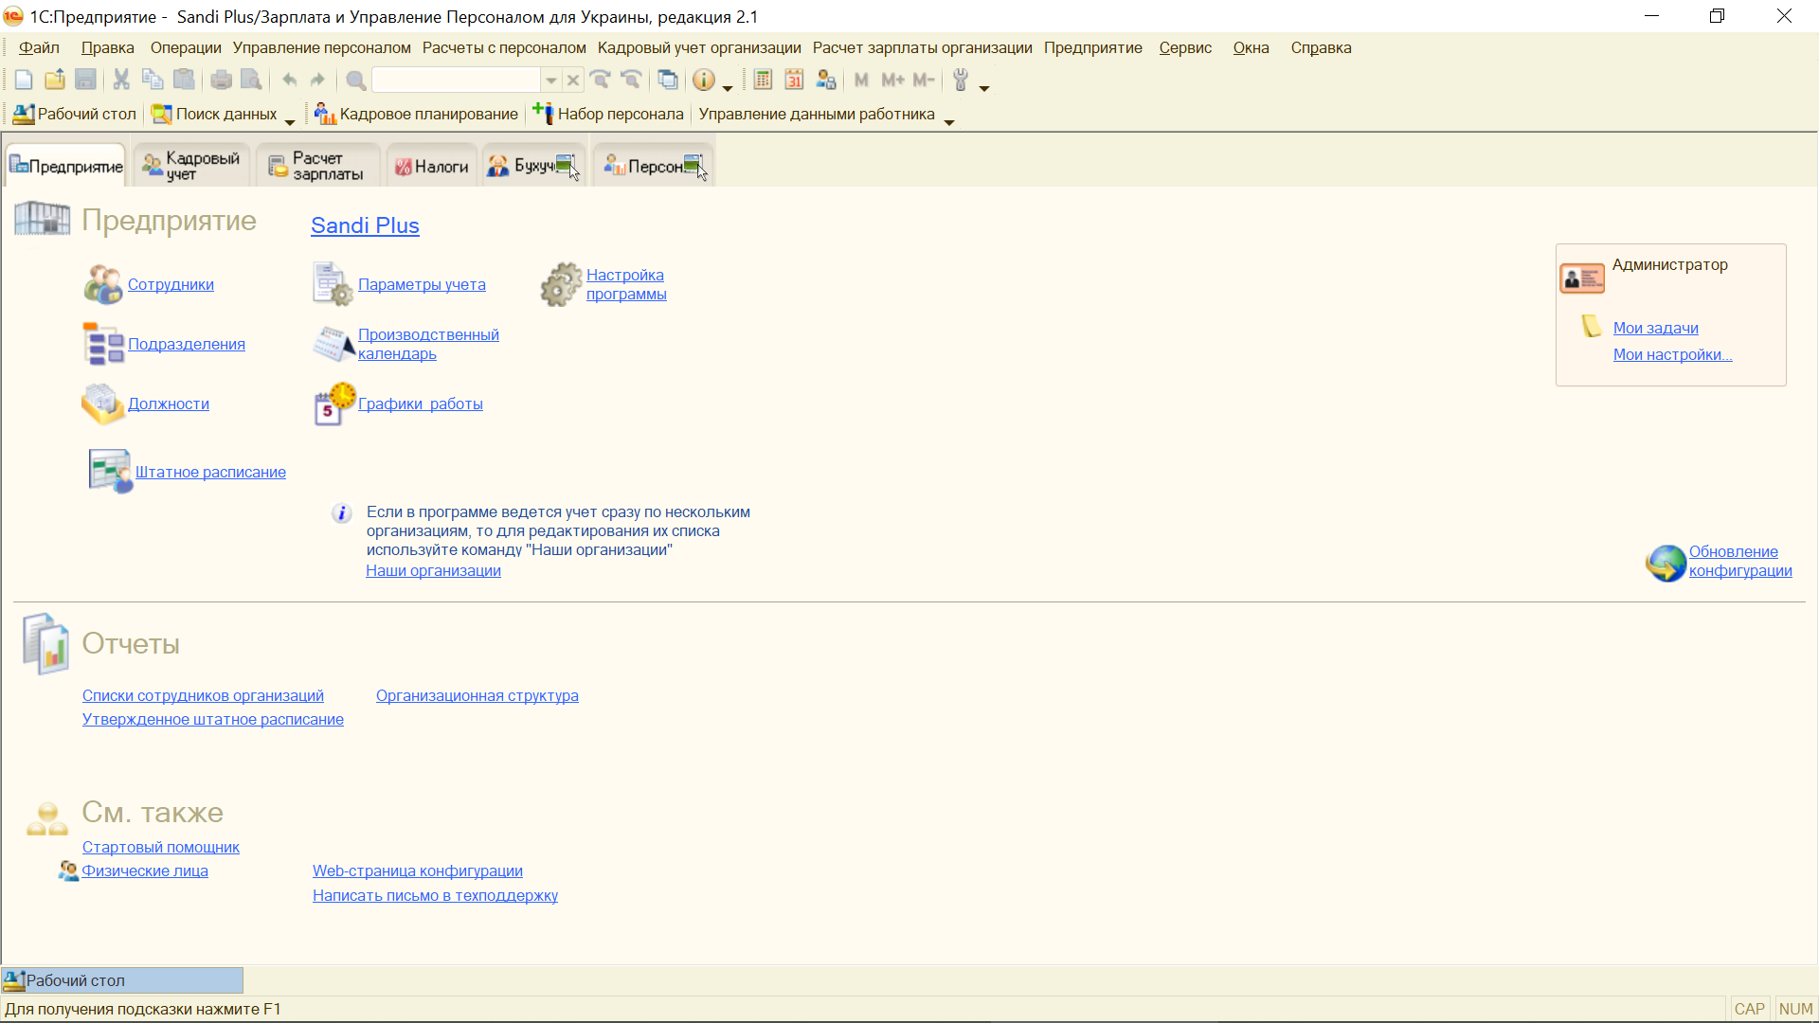Open the Подразделения link

pyautogui.click(x=187, y=344)
